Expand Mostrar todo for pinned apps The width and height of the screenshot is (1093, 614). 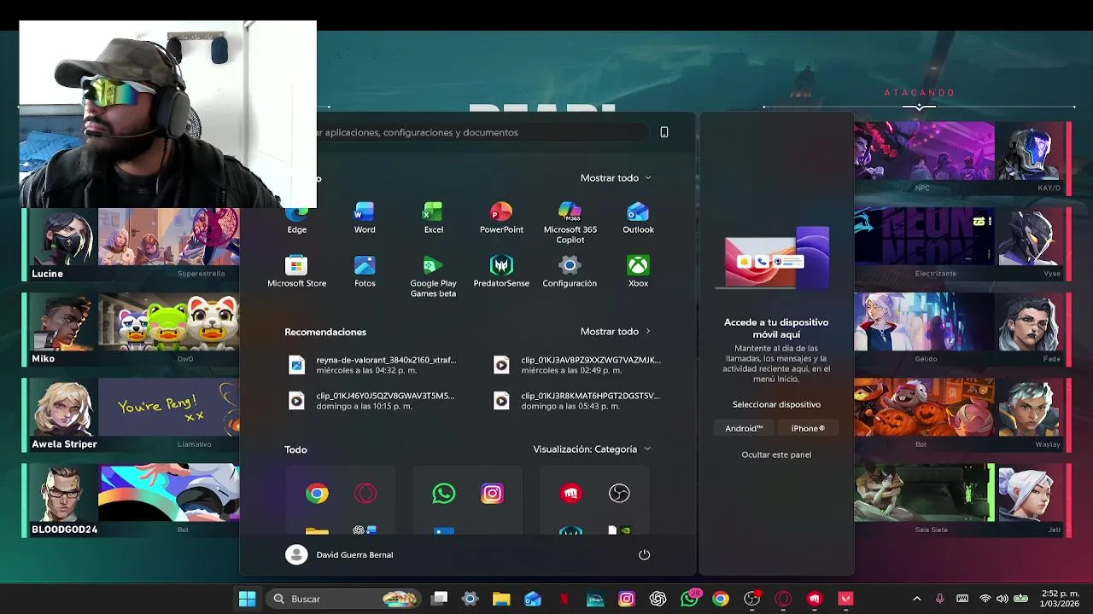(x=616, y=177)
